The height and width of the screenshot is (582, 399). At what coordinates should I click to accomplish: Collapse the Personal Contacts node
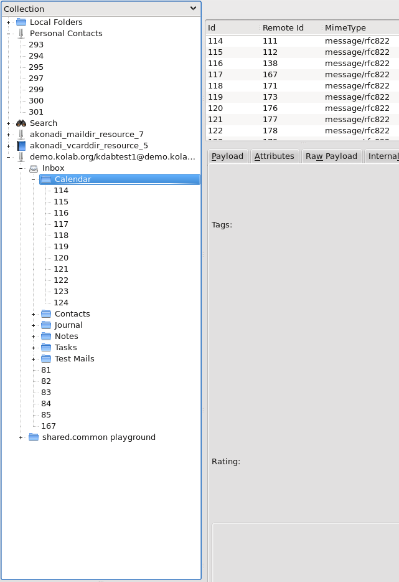pos(8,34)
